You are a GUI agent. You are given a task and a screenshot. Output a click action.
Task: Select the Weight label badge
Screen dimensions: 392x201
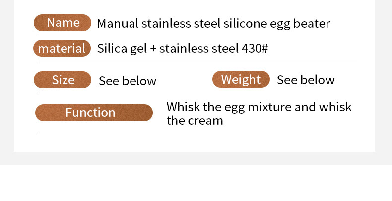tap(241, 80)
